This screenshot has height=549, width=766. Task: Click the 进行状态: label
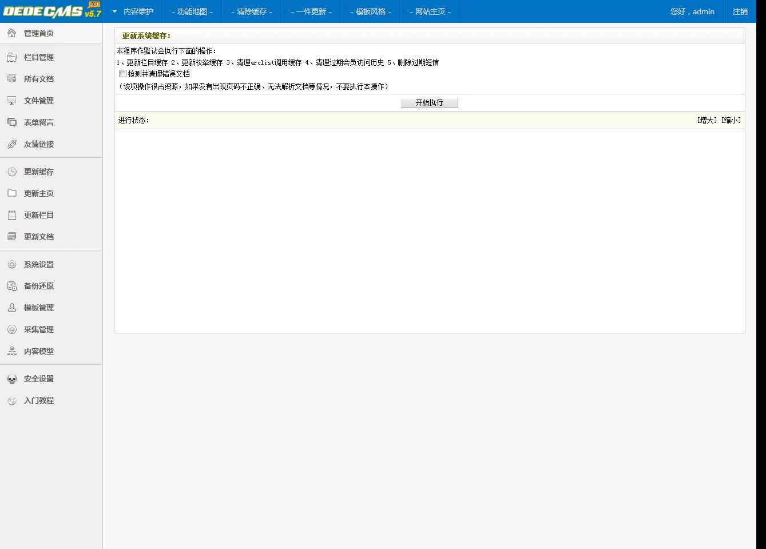[134, 120]
